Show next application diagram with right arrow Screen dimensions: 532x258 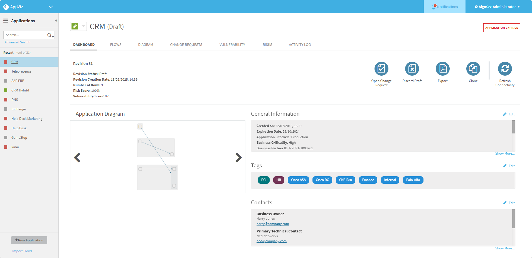coord(238,157)
